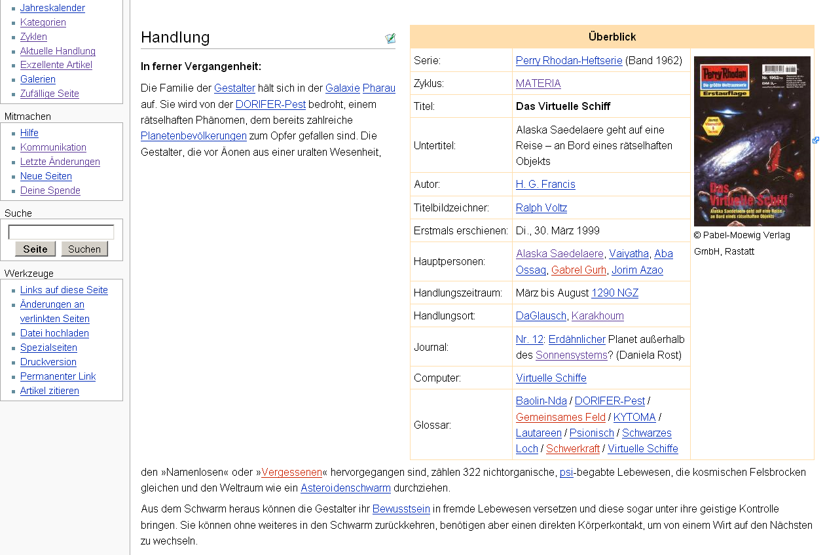Open the Alaska Saedelaere character link
The width and height of the screenshot is (825, 555).
560,254
